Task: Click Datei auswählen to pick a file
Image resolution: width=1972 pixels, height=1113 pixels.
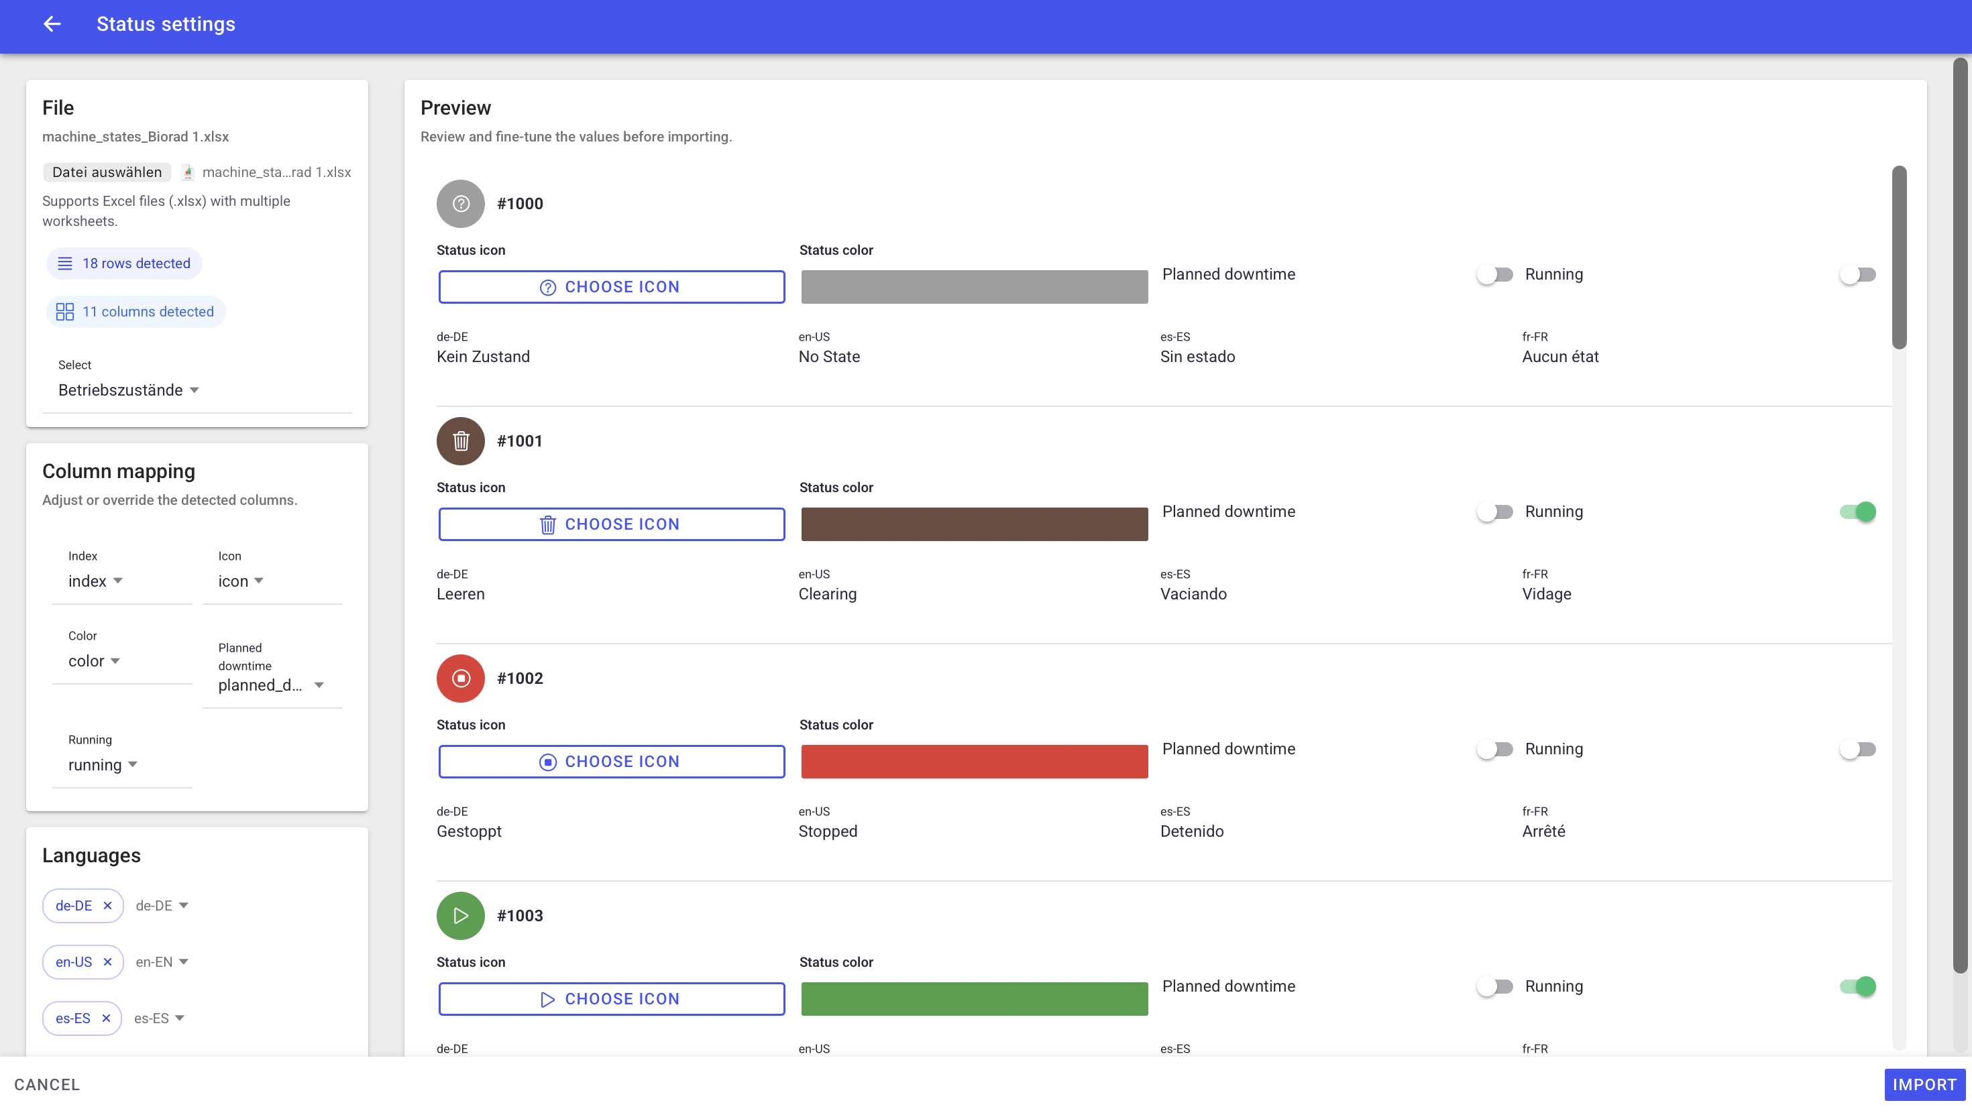Action: point(107,172)
